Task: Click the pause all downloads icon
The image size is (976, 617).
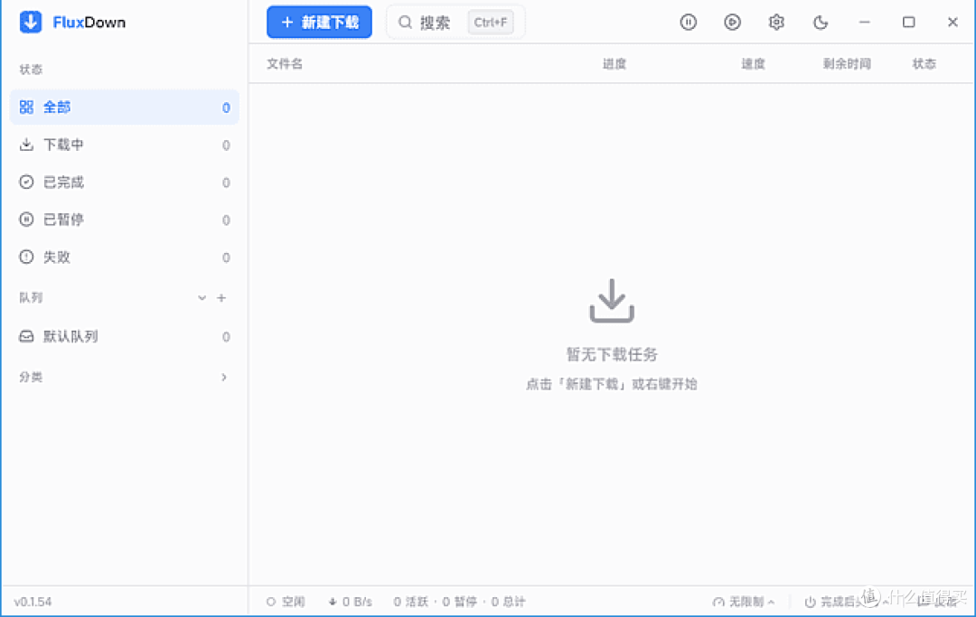Action: click(688, 23)
